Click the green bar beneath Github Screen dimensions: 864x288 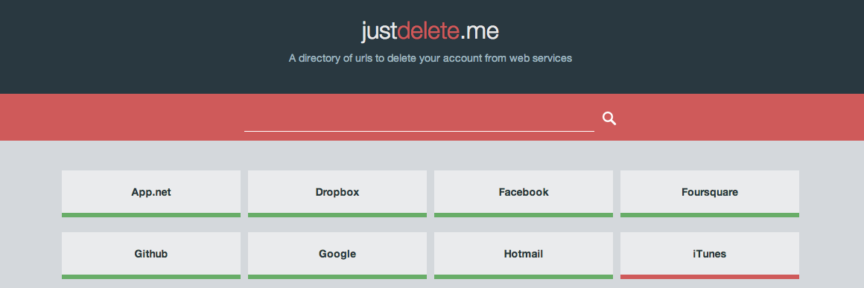(151, 276)
